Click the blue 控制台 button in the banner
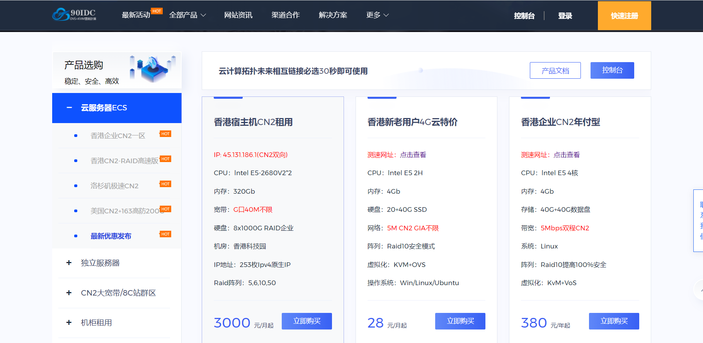Image resolution: width=703 pixels, height=343 pixels. [x=612, y=70]
